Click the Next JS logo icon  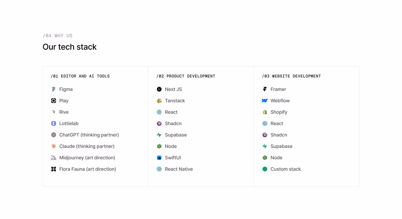click(159, 89)
